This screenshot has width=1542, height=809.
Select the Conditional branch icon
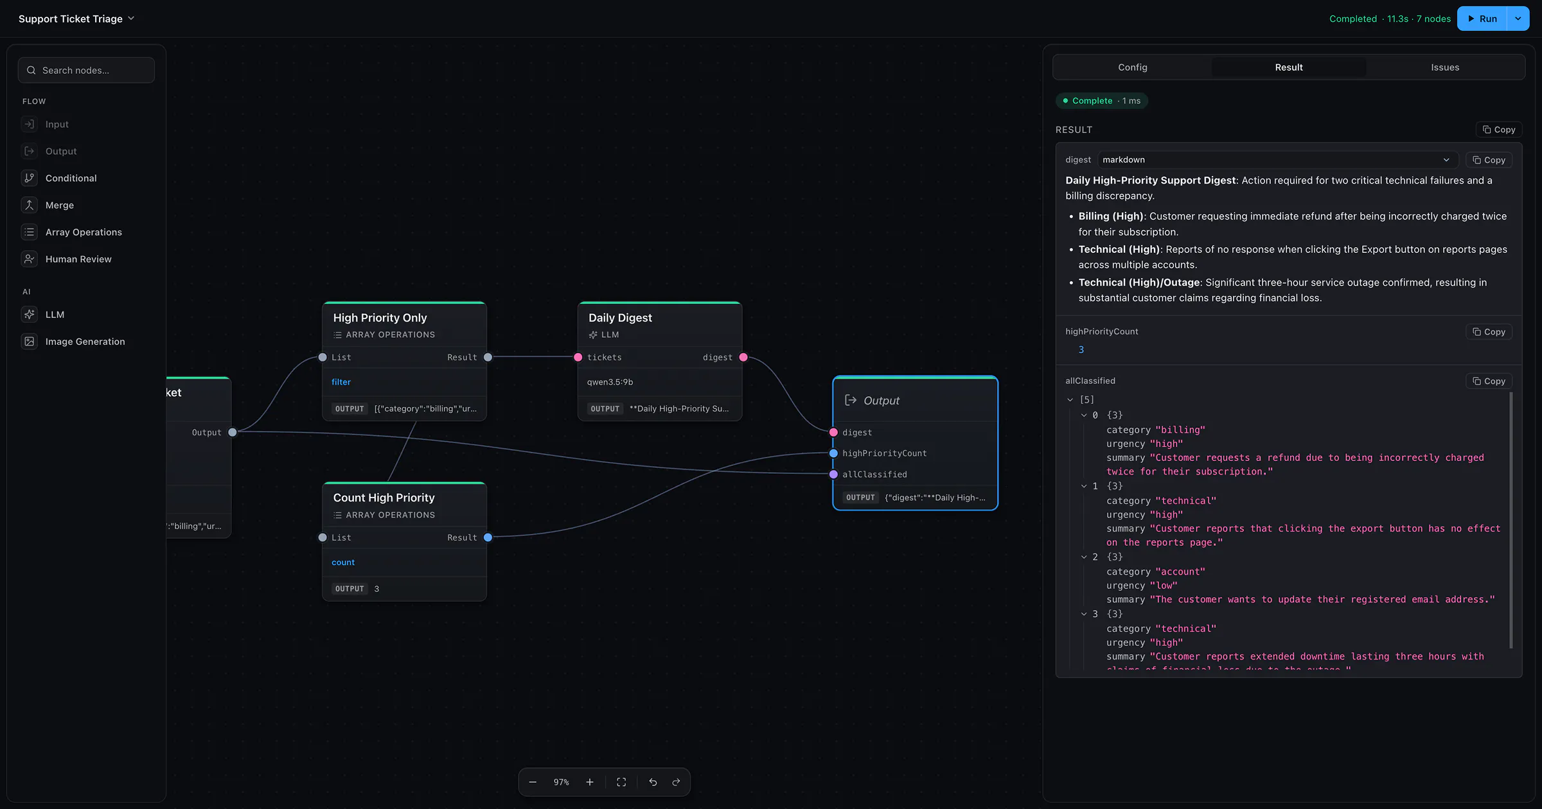click(x=29, y=178)
